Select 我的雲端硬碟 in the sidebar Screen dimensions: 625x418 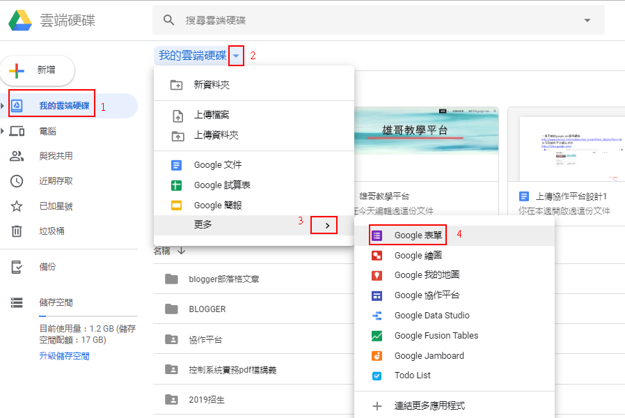point(69,106)
